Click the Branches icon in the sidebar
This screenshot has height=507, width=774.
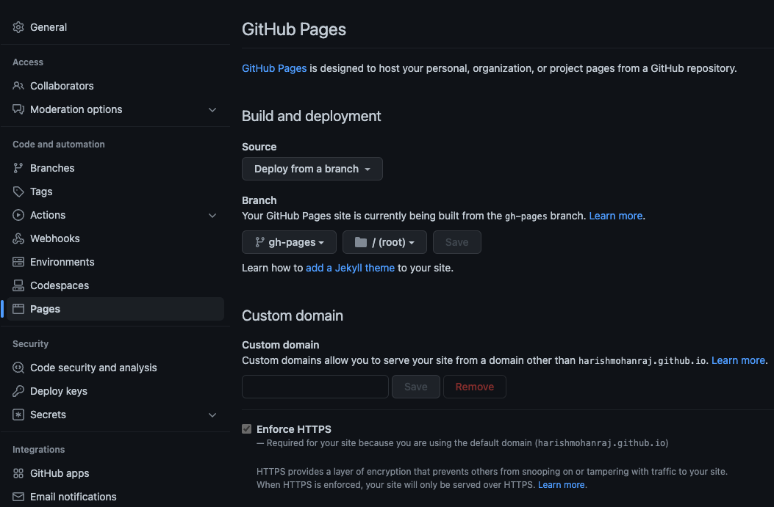click(18, 167)
